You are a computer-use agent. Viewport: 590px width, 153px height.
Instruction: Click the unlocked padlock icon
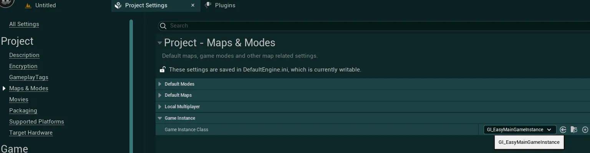[162, 70]
